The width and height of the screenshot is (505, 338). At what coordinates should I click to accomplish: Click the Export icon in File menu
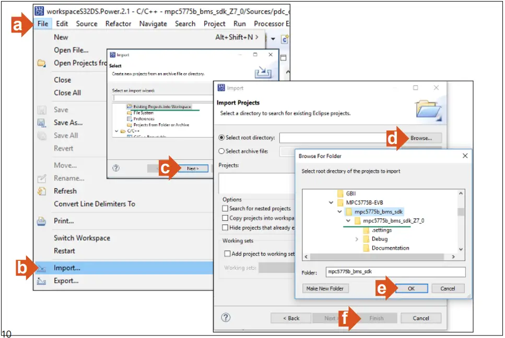pos(42,281)
